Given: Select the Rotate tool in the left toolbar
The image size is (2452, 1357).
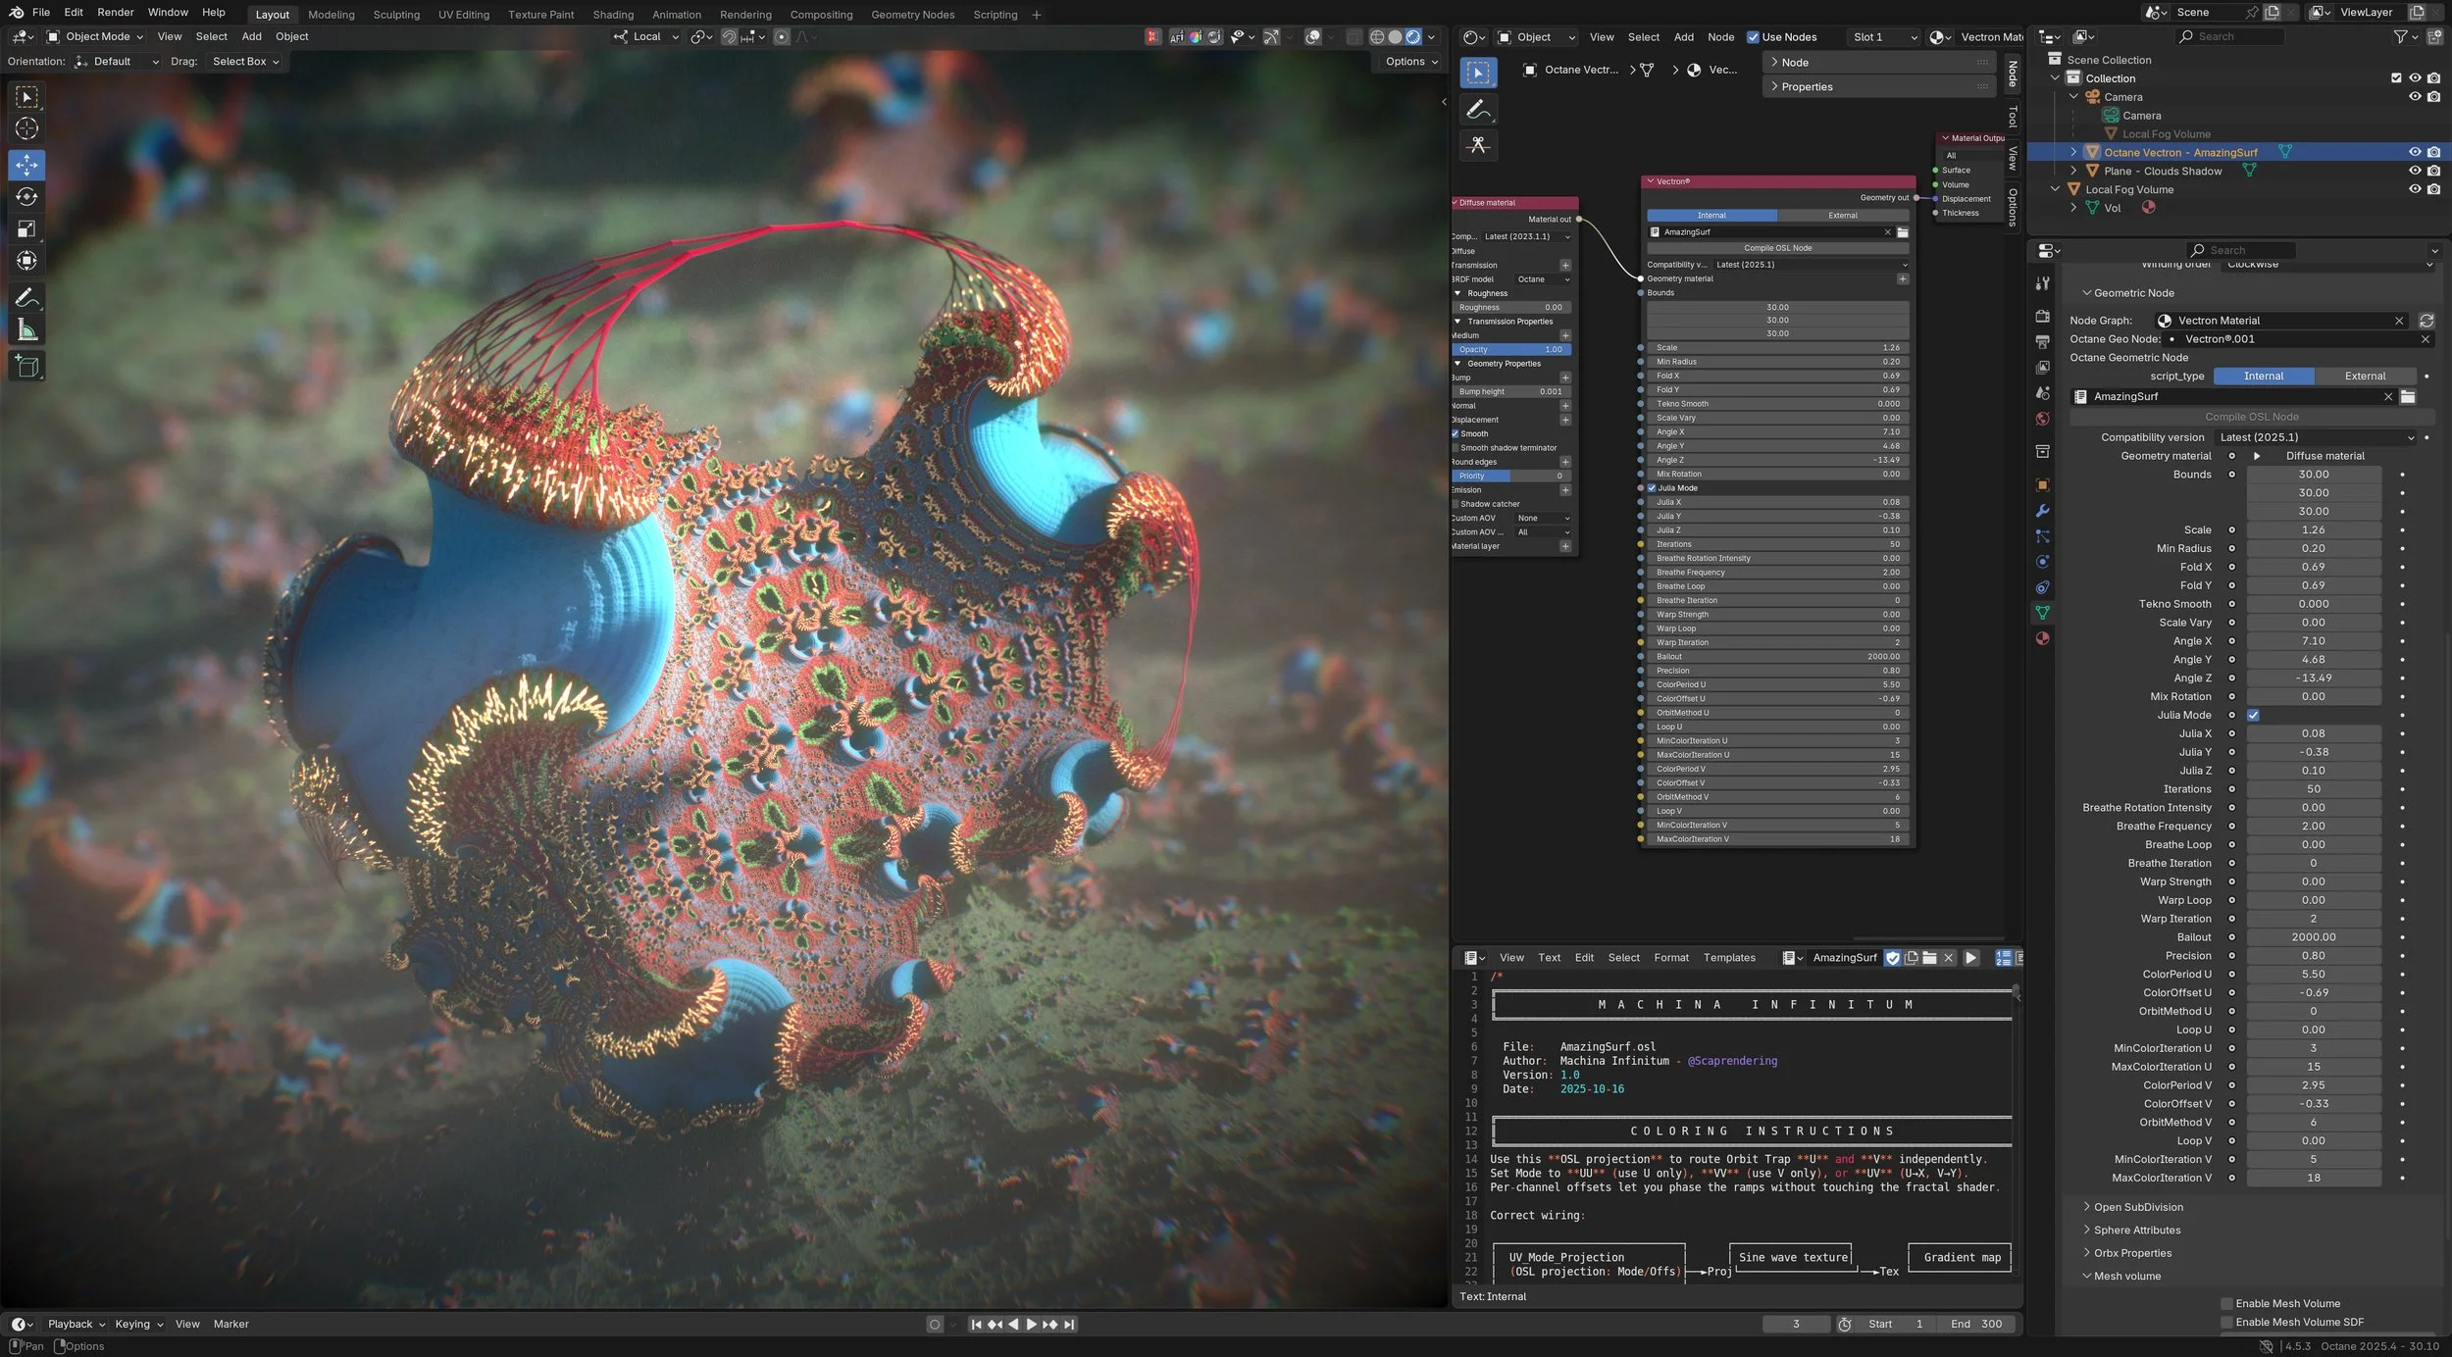Looking at the screenshot, I should point(26,197).
